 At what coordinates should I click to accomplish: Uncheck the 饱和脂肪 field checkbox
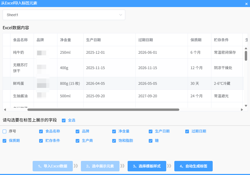(x=114, y=141)
